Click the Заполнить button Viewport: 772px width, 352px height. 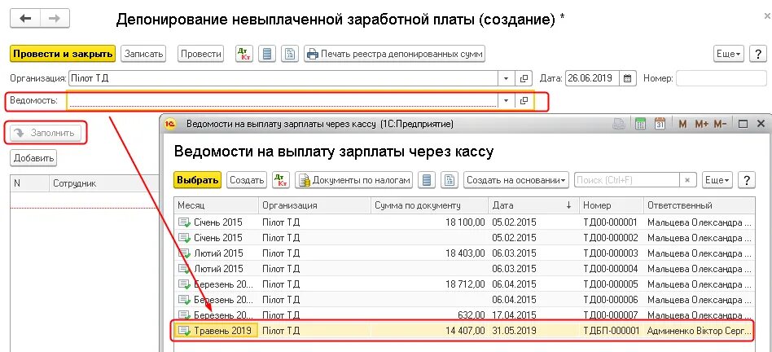tap(46, 133)
